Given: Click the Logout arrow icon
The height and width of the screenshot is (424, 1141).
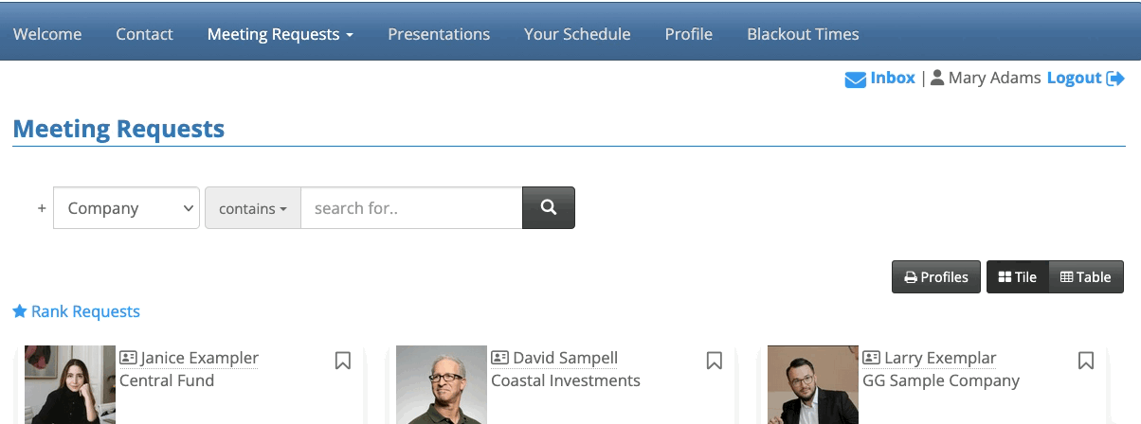Looking at the screenshot, I should pos(1115,79).
